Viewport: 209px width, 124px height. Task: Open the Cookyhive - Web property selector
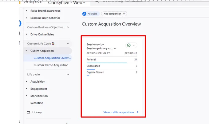[x=66, y=3]
